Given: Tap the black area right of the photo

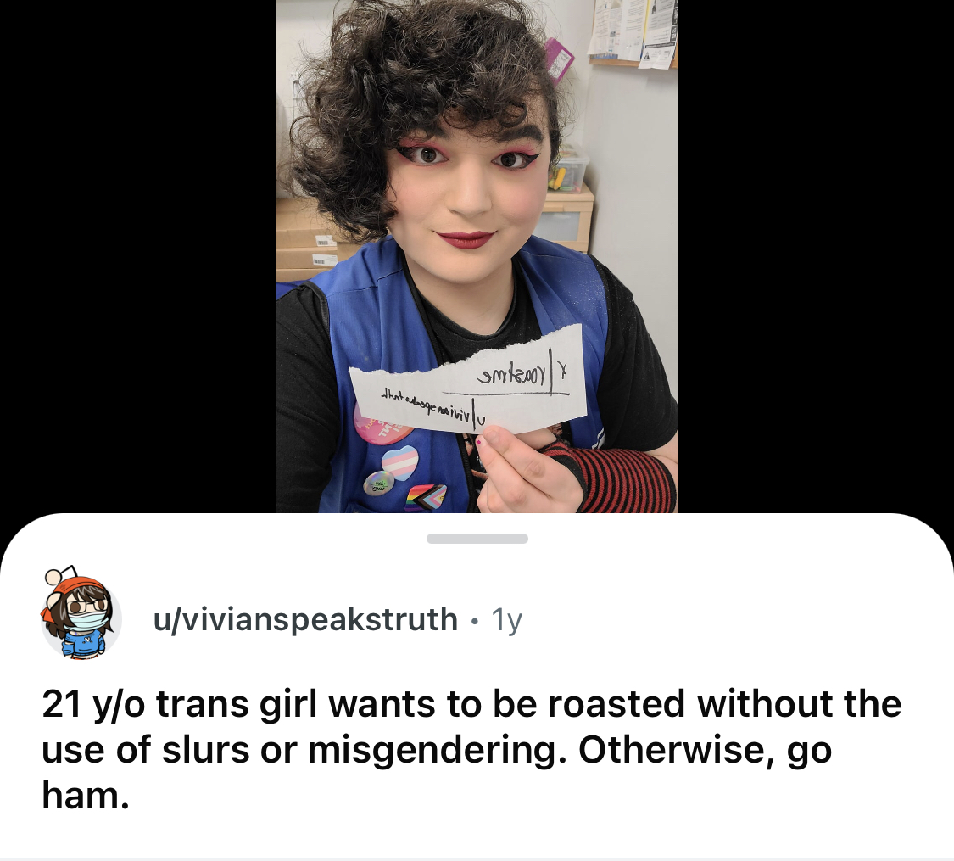Looking at the screenshot, I should (x=815, y=255).
